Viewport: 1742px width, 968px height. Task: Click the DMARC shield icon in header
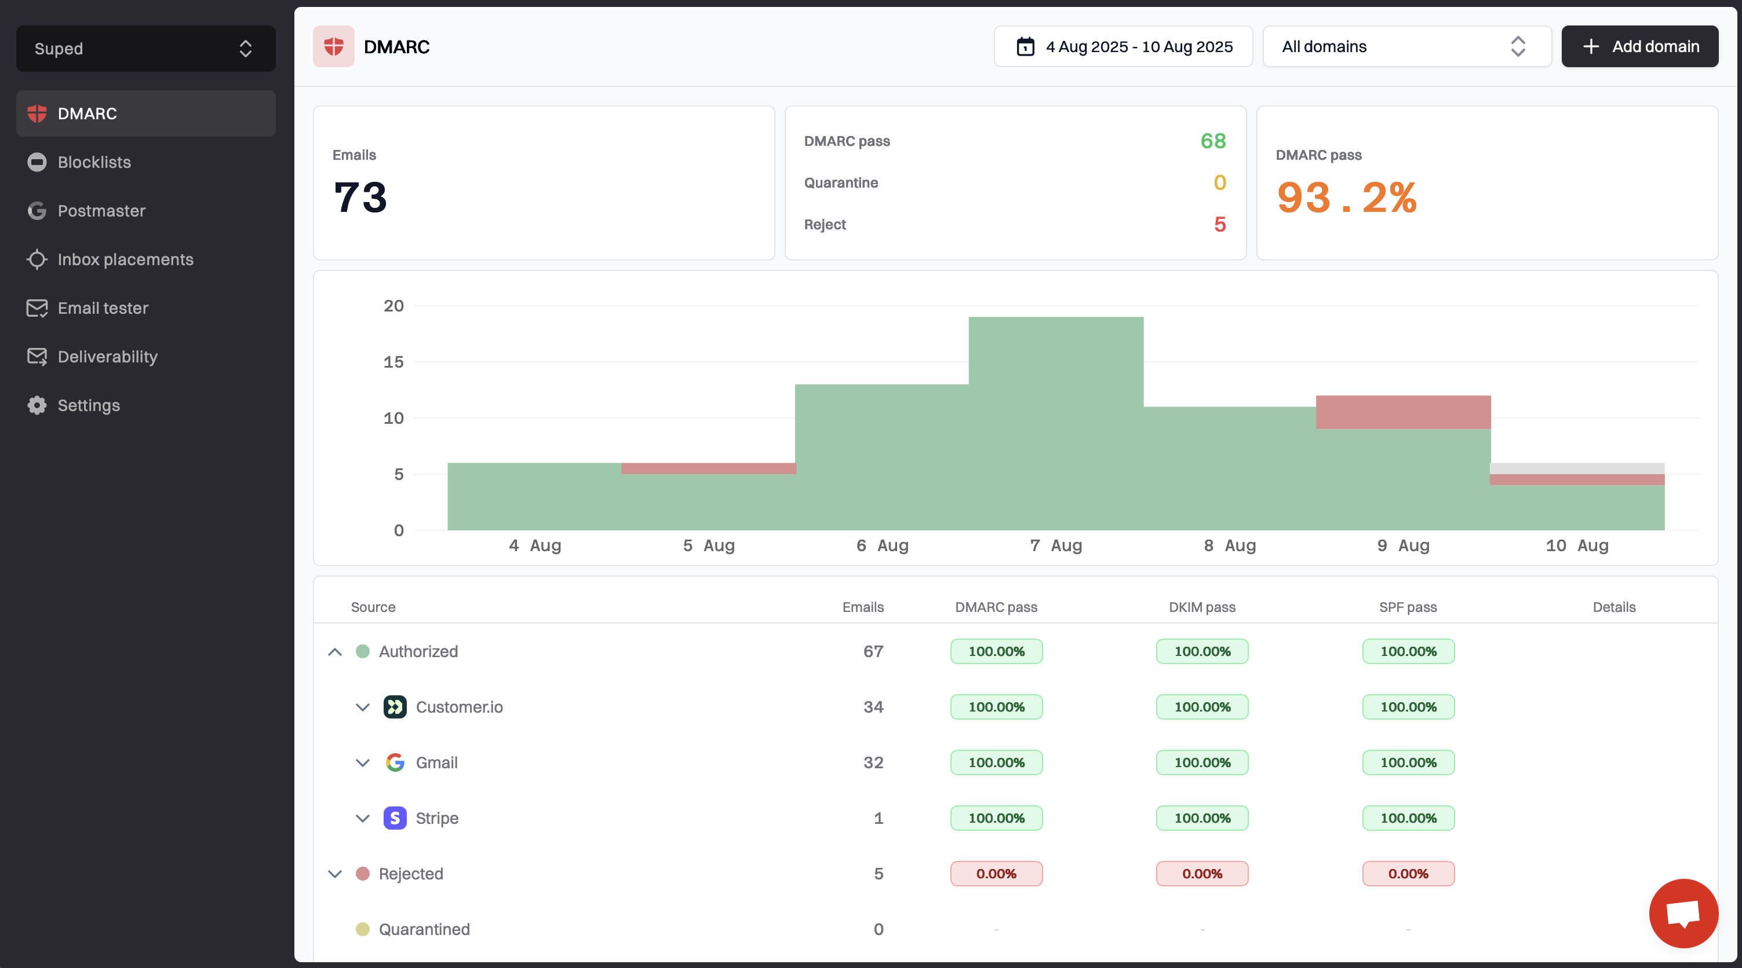tap(333, 47)
